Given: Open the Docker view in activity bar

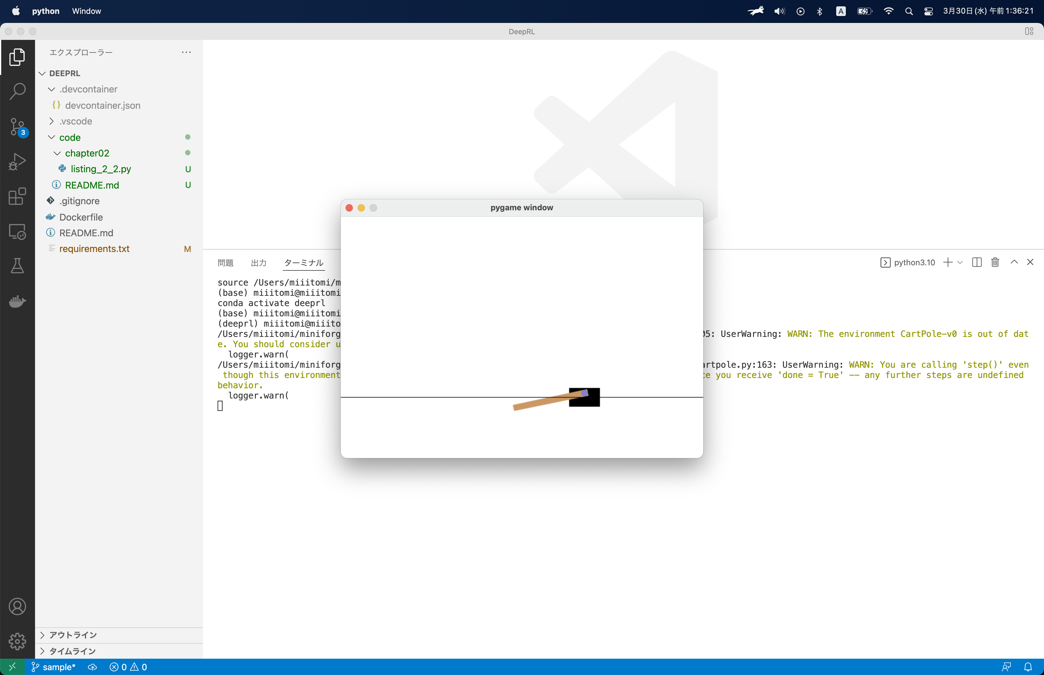Looking at the screenshot, I should pos(18,301).
